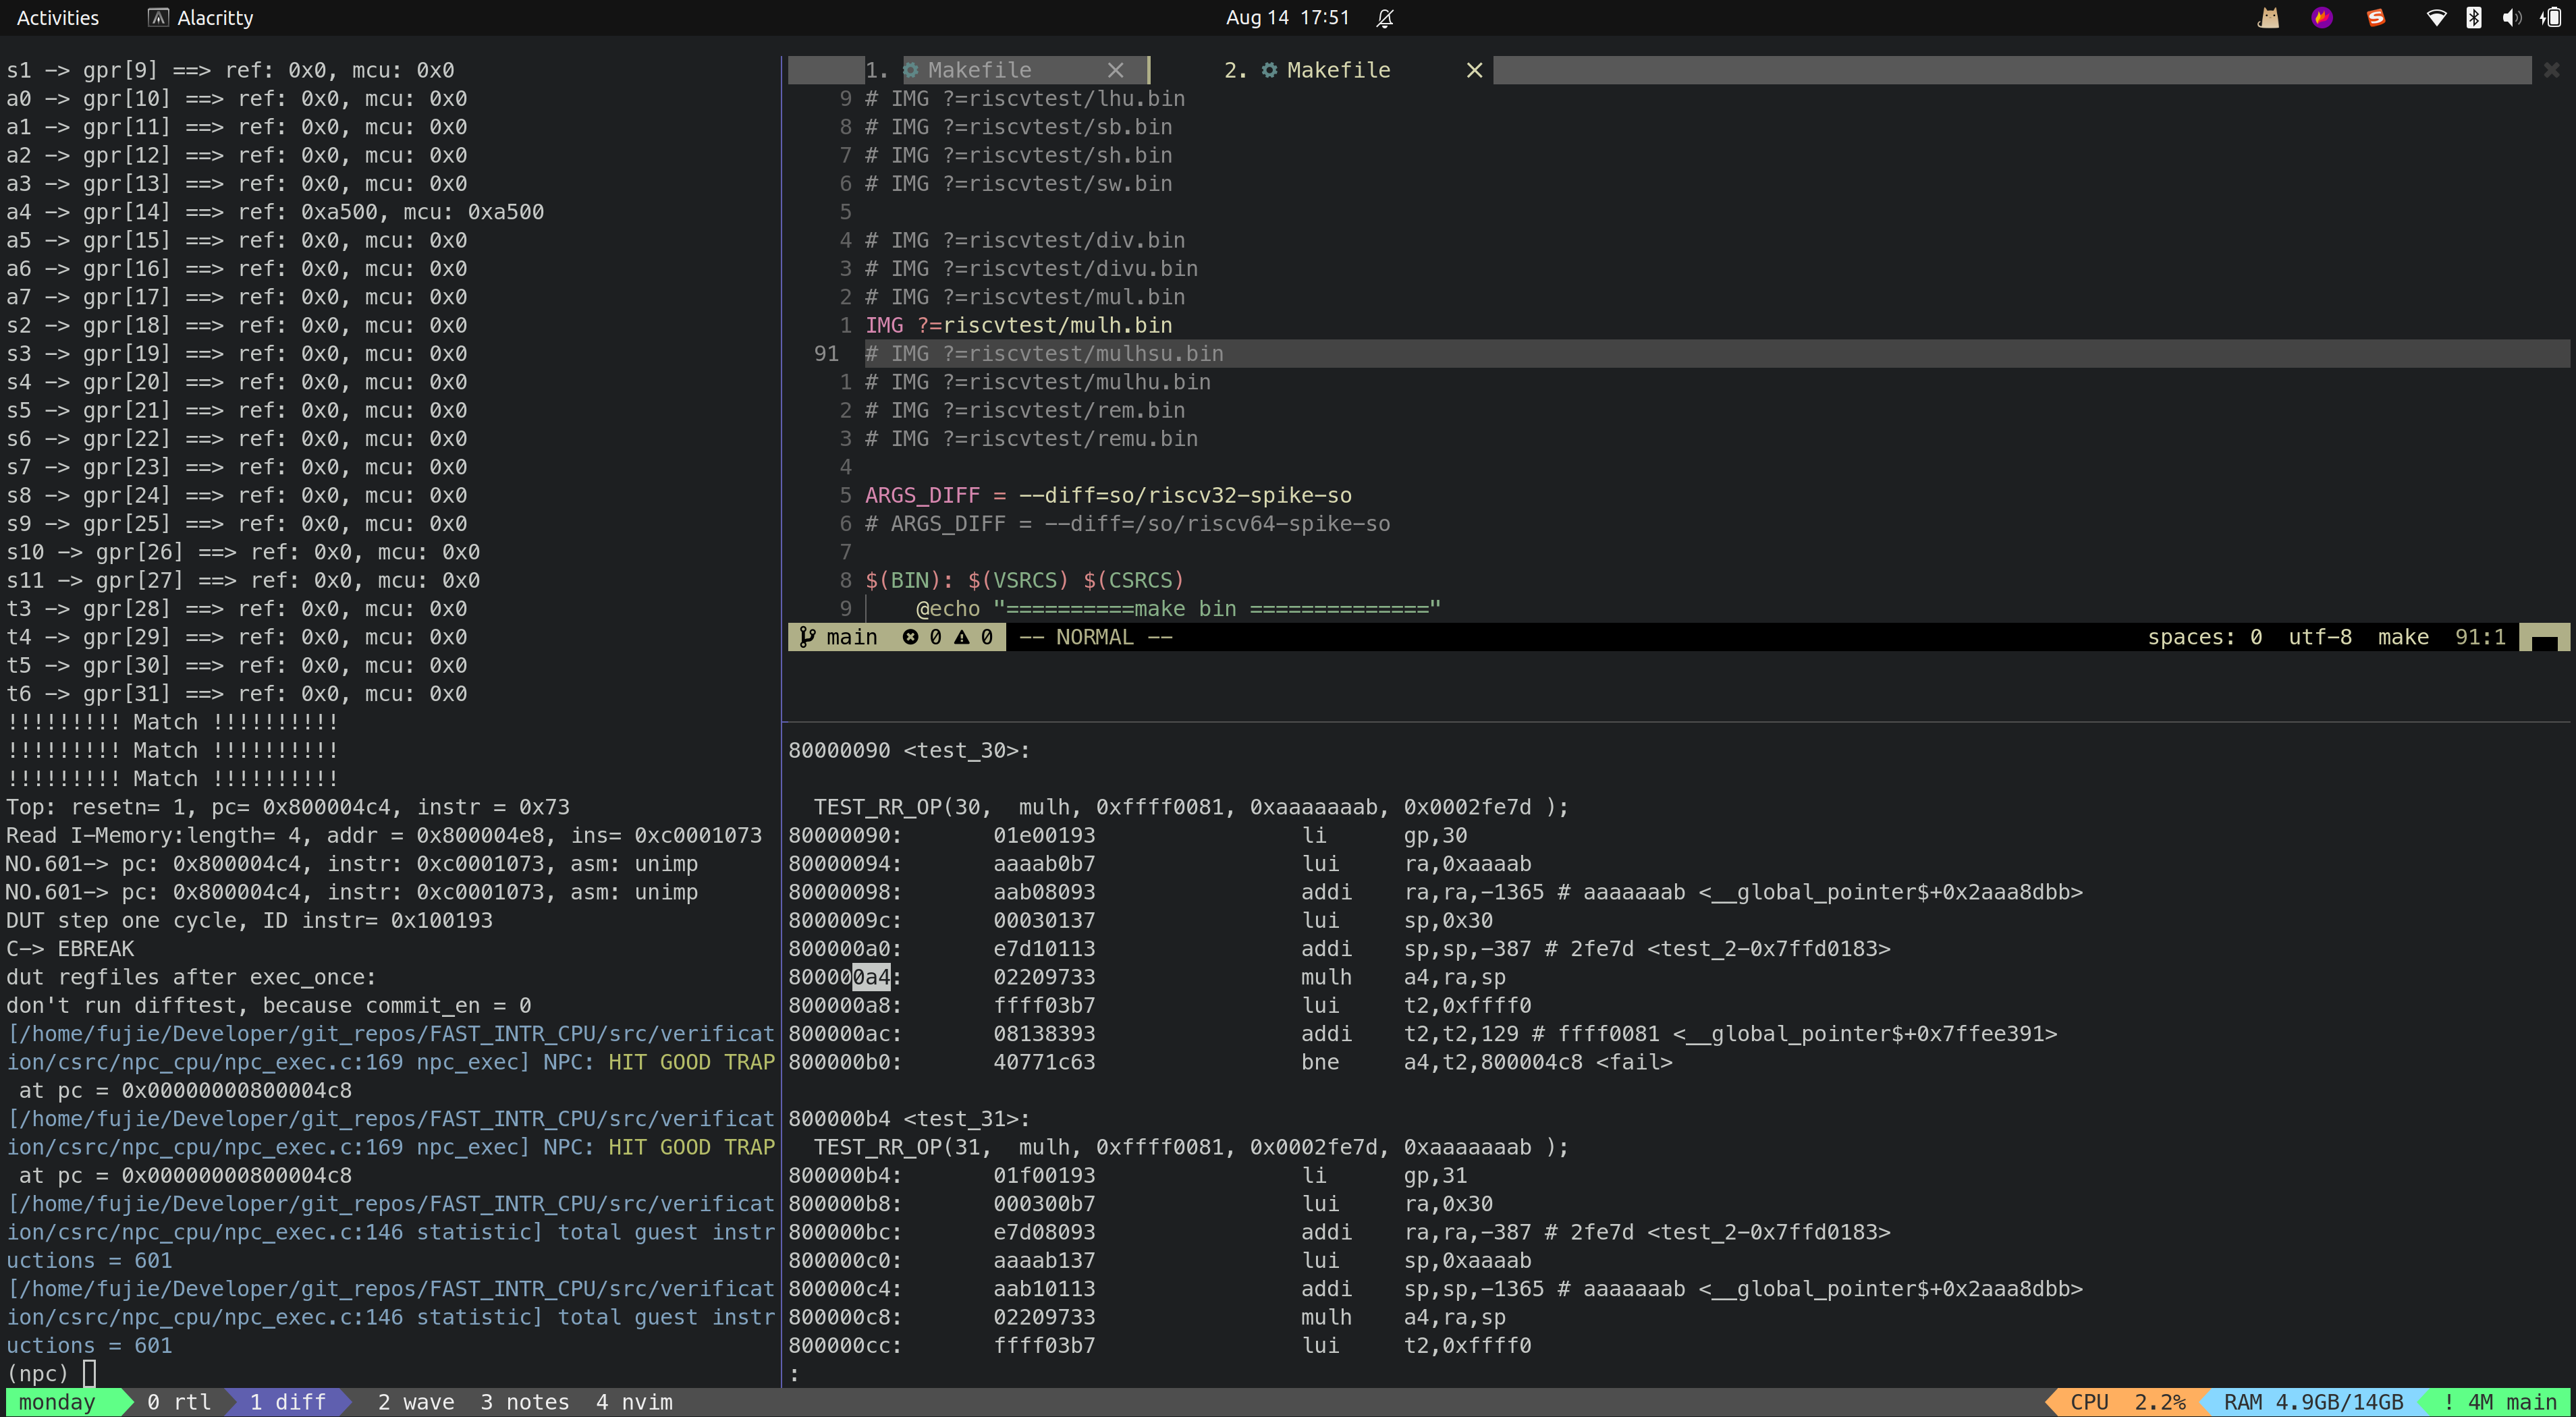This screenshot has width=2576, height=1417.
Task: Click the git branch icon in nvim statusline
Action: pos(807,637)
